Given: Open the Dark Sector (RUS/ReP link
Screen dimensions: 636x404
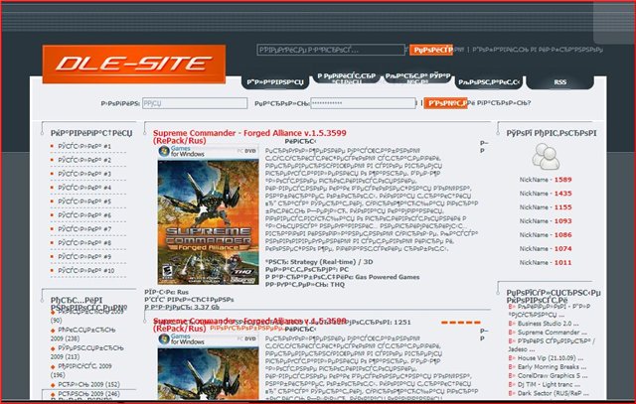Looking at the screenshot, I should coord(553,393).
